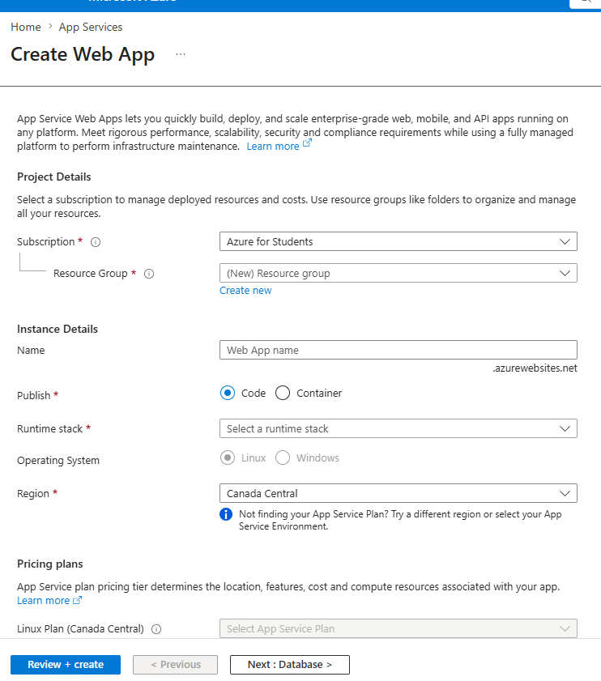Click the Review + create button

tap(66, 665)
